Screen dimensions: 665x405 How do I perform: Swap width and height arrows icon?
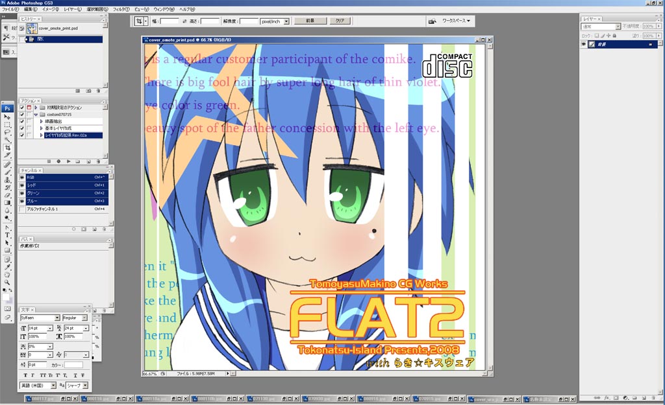(184, 21)
